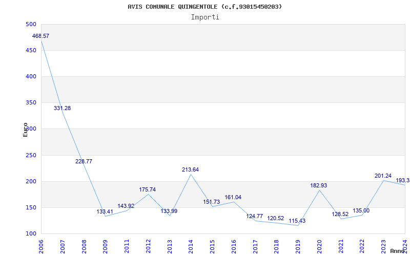The height and width of the screenshot is (256, 410).
Task: Click year 2012 on x-axis
Action: 148,247
